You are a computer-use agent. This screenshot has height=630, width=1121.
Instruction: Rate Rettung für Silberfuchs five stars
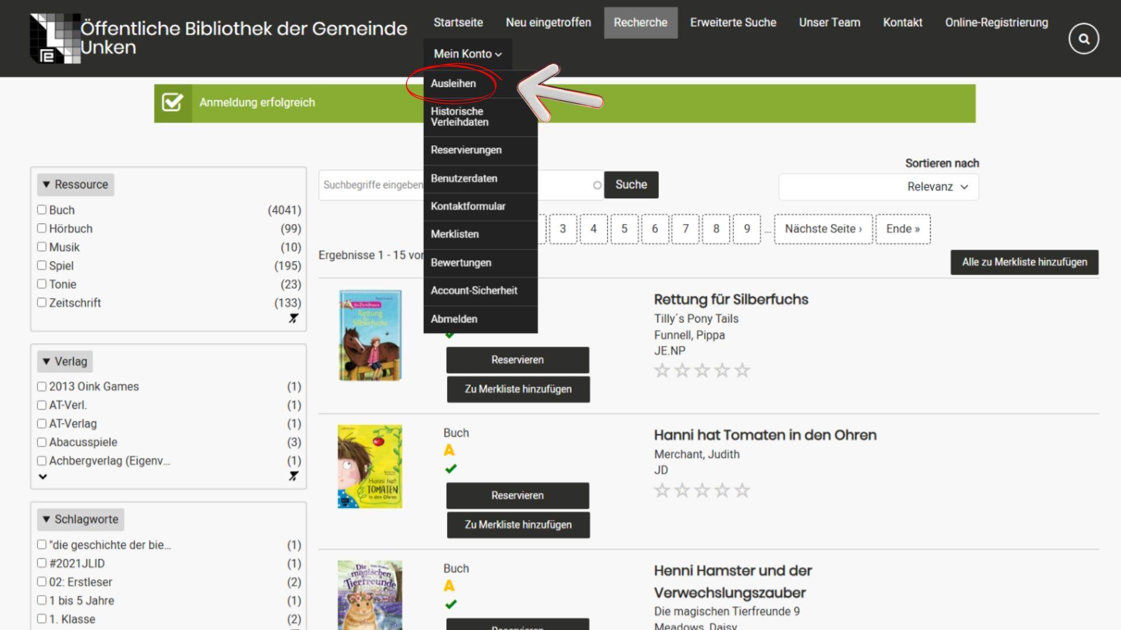[x=742, y=370]
